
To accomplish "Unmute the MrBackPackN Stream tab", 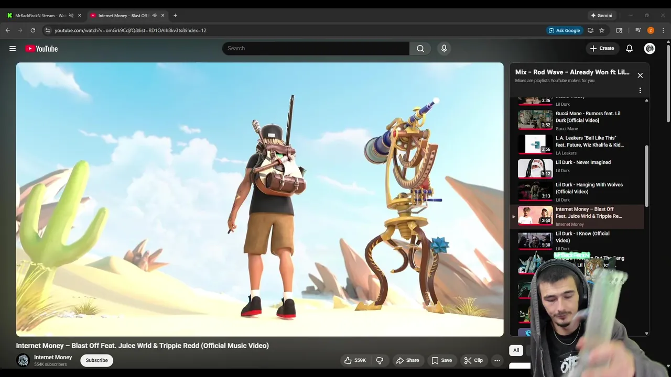I will coord(71,16).
